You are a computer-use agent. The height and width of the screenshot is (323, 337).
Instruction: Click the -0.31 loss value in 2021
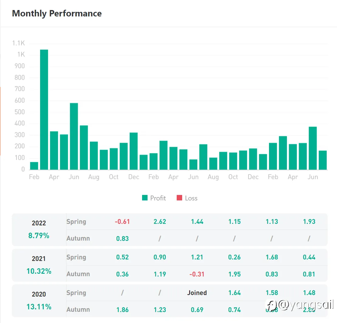click(x=197, y=274)
